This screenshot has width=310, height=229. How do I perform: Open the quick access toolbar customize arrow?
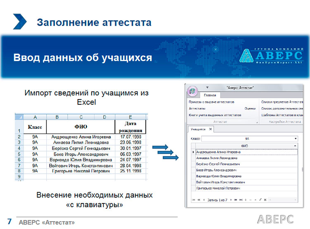207,87
